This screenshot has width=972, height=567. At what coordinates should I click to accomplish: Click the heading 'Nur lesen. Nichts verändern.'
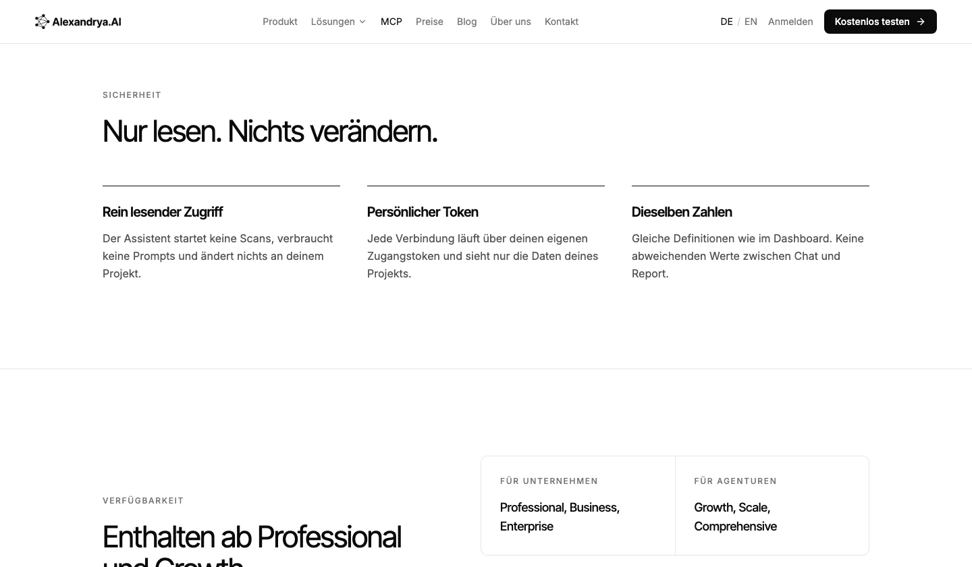(270, 132)
